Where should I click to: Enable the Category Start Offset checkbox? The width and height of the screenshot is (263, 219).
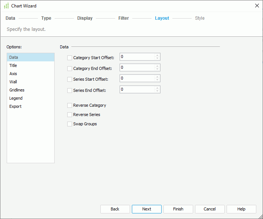[69, 58]
